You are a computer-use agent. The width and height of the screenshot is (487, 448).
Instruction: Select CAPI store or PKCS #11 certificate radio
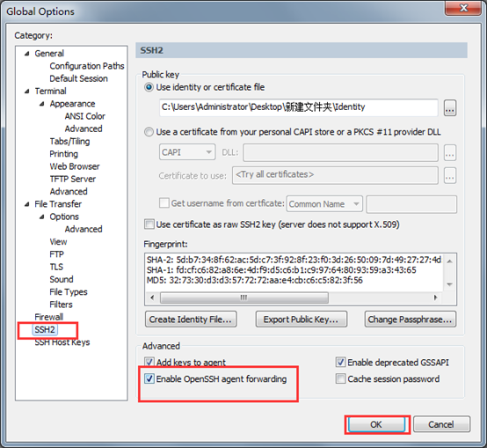click(149, 132)
